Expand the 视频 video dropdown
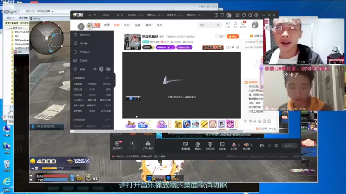 138,25
